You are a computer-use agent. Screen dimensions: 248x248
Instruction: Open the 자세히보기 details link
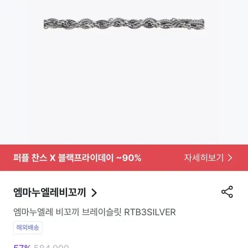click(208, 158)
